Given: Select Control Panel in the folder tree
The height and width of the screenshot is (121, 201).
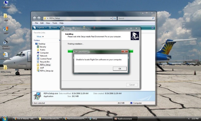Looking at the screenshot, I should pos(44,59).
